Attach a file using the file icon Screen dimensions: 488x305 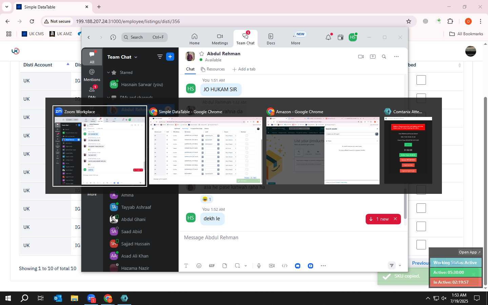[225, 266]
